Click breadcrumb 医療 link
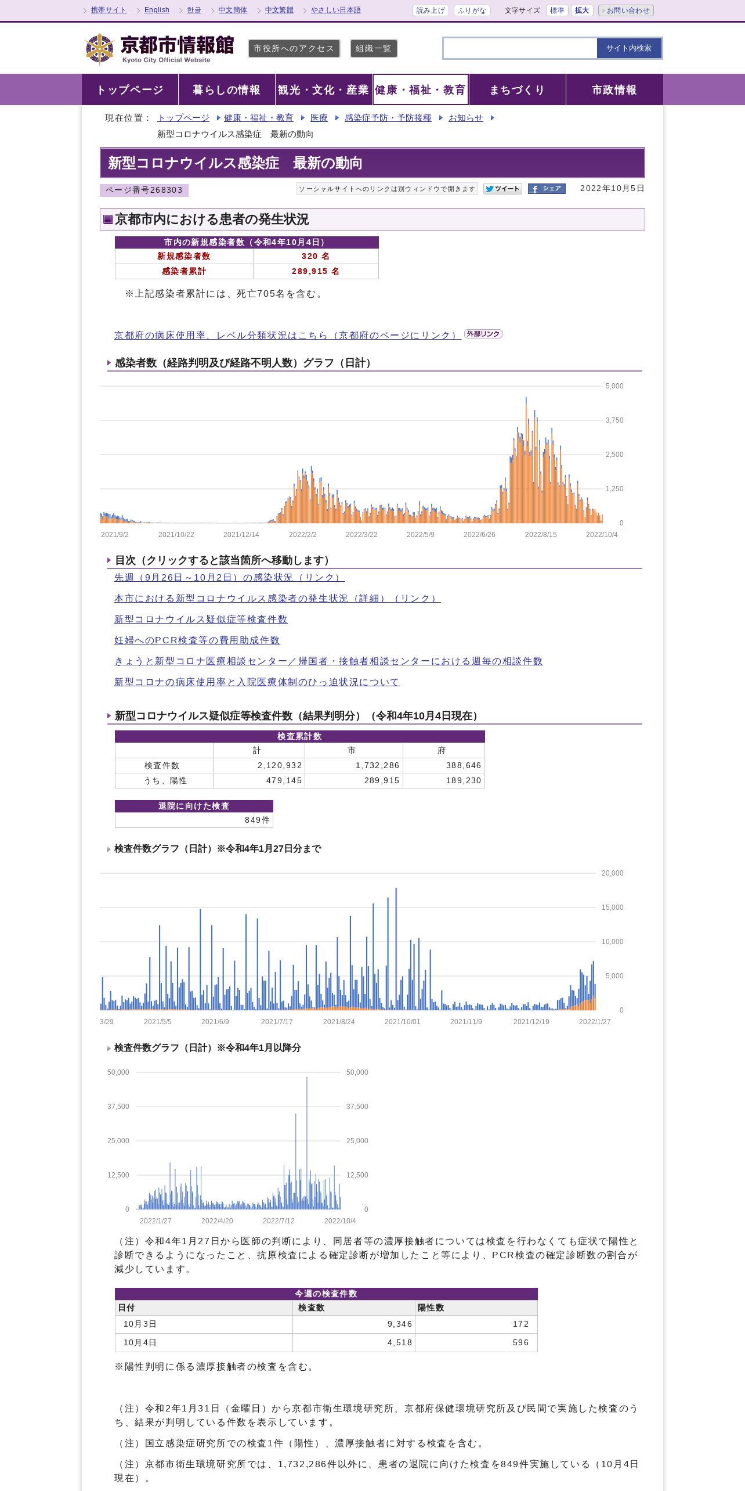 (319, 118)
